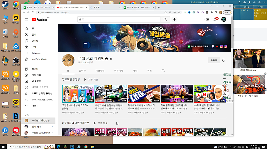Go back with Chrome back arrow

(24, 12)
